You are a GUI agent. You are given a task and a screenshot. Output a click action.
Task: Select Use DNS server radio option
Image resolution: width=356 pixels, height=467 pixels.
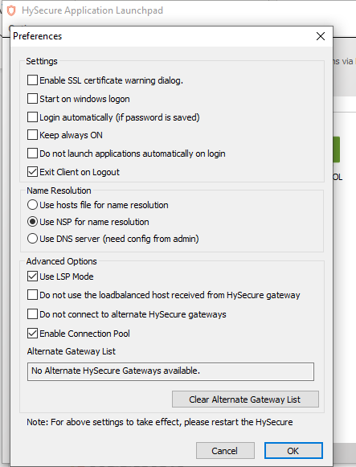click(x=32, y=239)
